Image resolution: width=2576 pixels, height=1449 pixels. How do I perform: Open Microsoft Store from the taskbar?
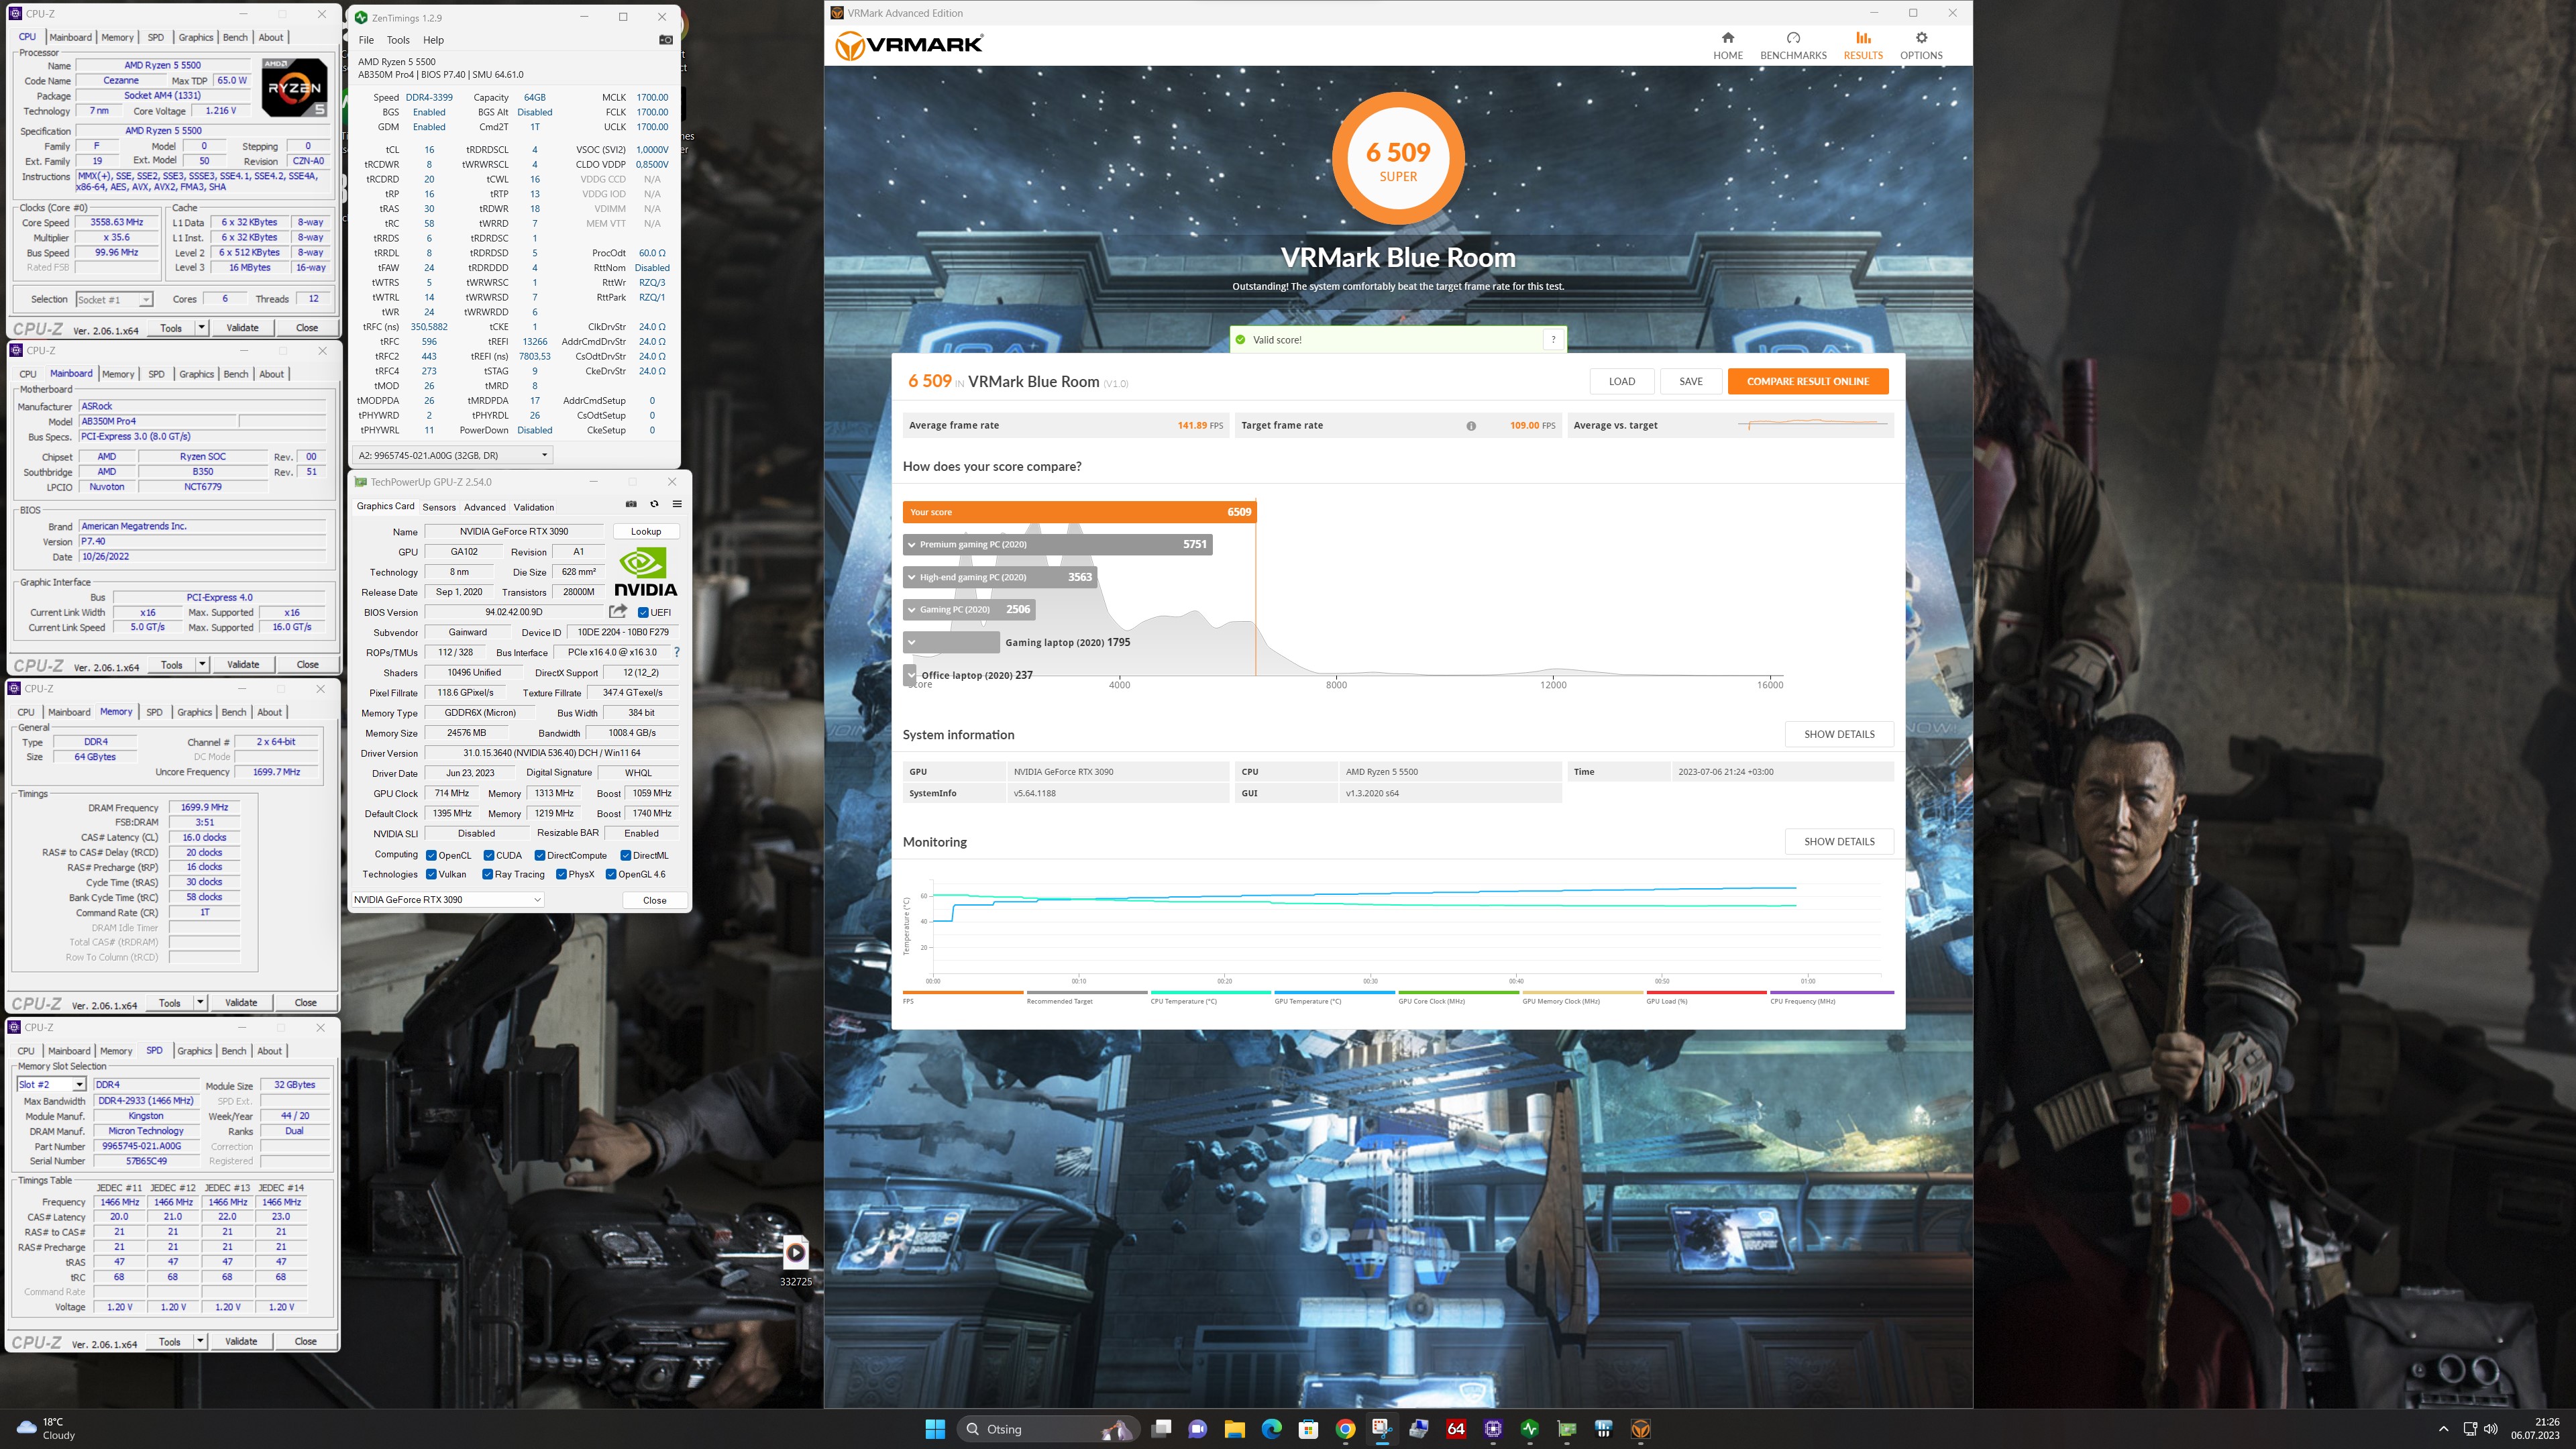[x=1308, y=1429]
